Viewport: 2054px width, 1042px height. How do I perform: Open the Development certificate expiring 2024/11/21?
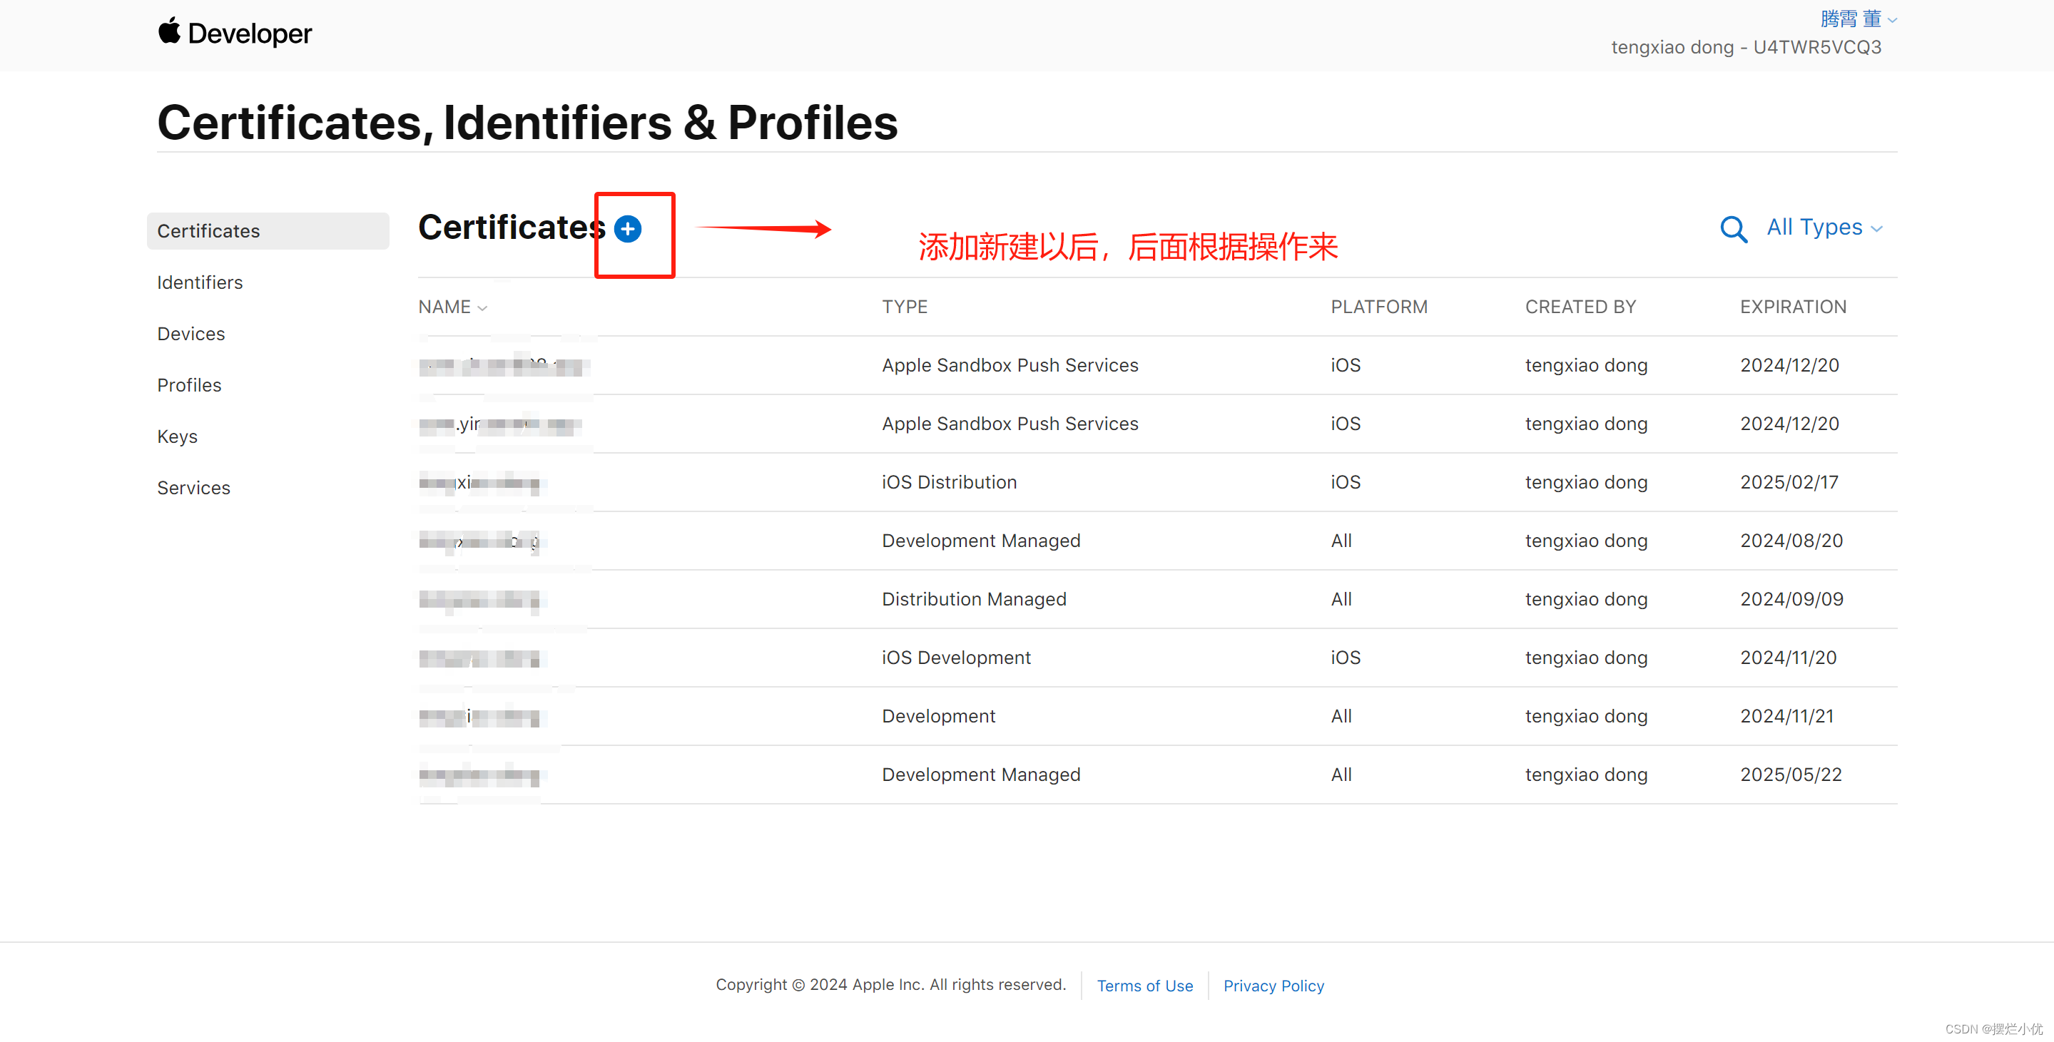(x=938, y=717)
